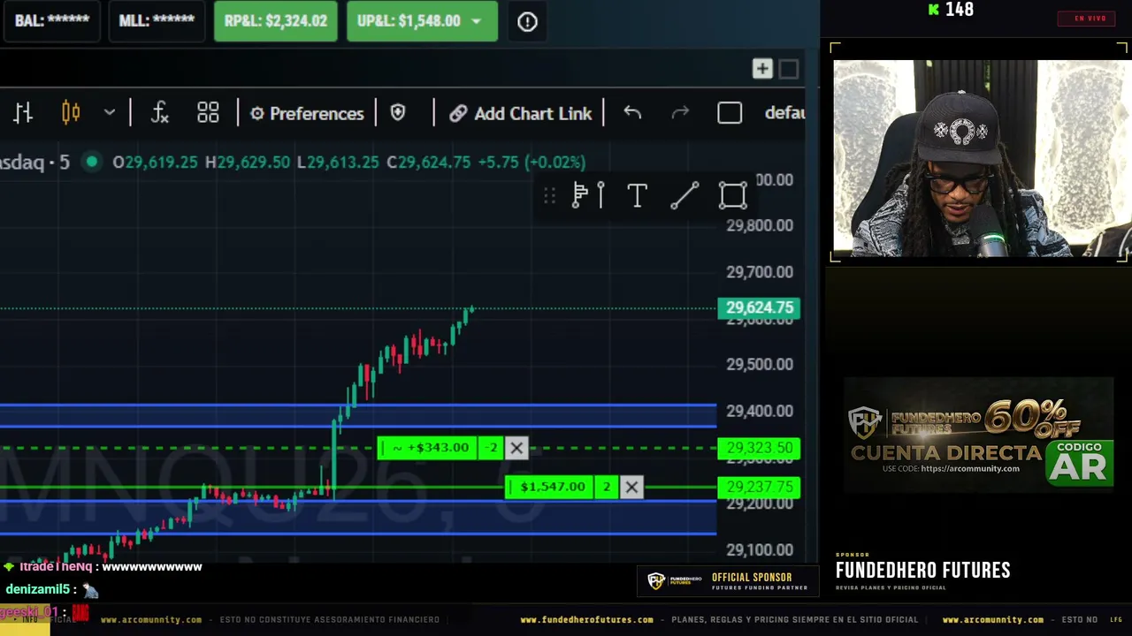Open the four-square layout grid icon
This screenshot has width=1132, height=636.
point(208,113)
